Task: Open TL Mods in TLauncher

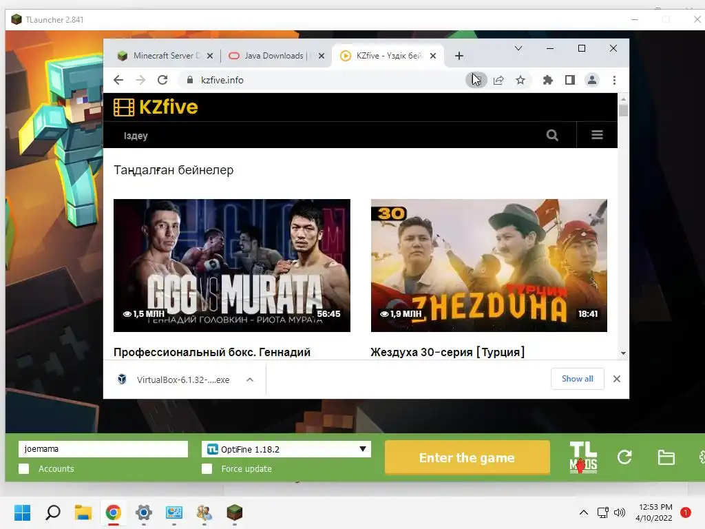Action: tap(583, 457)
